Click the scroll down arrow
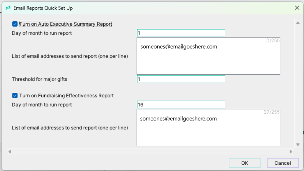304x171 pixels. pos(298,145)
